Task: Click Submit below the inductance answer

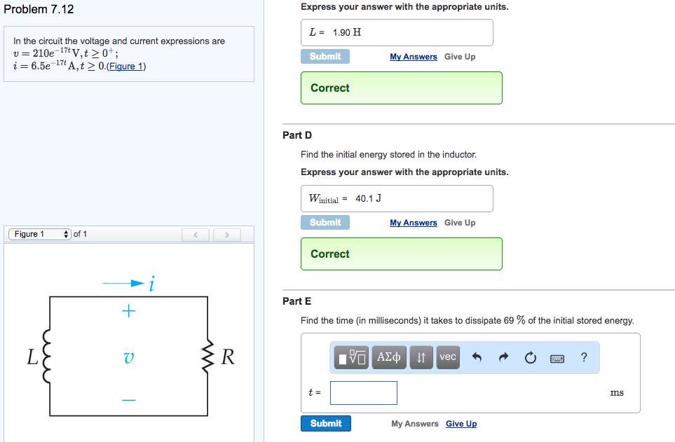Action: coord(325,56)
